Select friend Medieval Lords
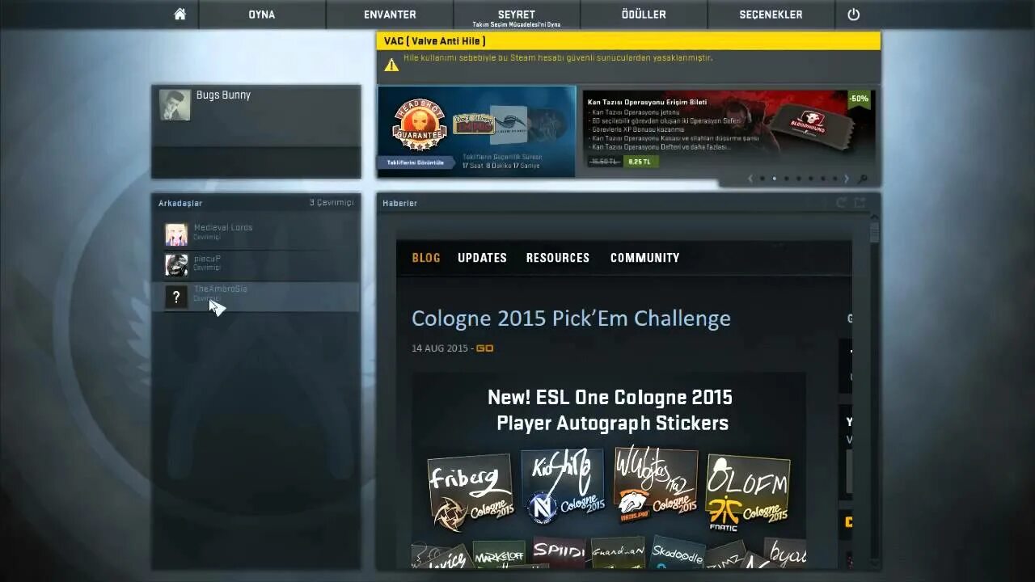Image resolution: width=1035 pixels, height=582 pixels. [x=256, y=234]
